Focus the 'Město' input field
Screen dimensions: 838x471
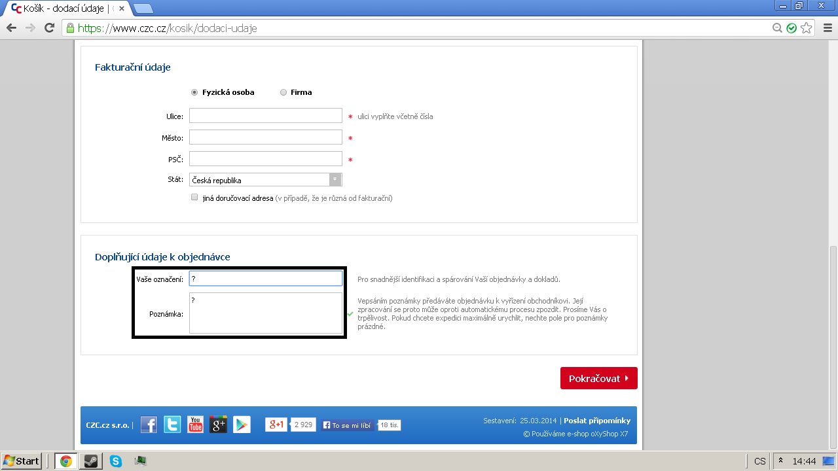tap(266, 137)
